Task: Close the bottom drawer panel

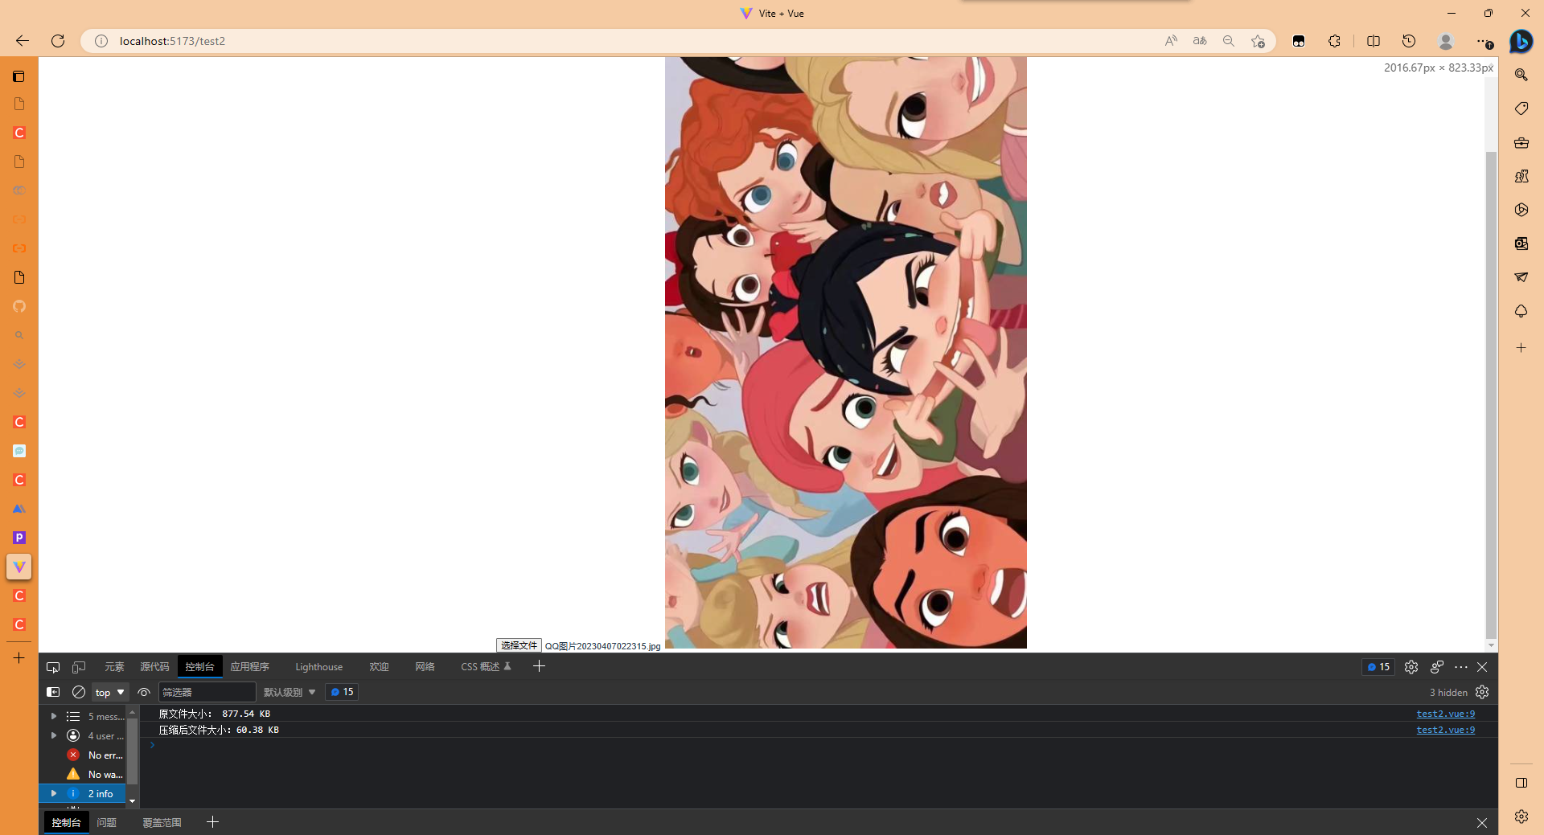Action: pos(1482,823)
